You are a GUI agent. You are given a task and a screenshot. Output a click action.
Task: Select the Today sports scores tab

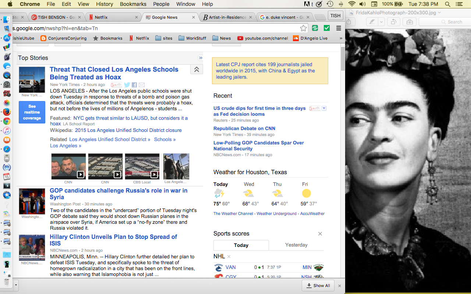[241, 245]
